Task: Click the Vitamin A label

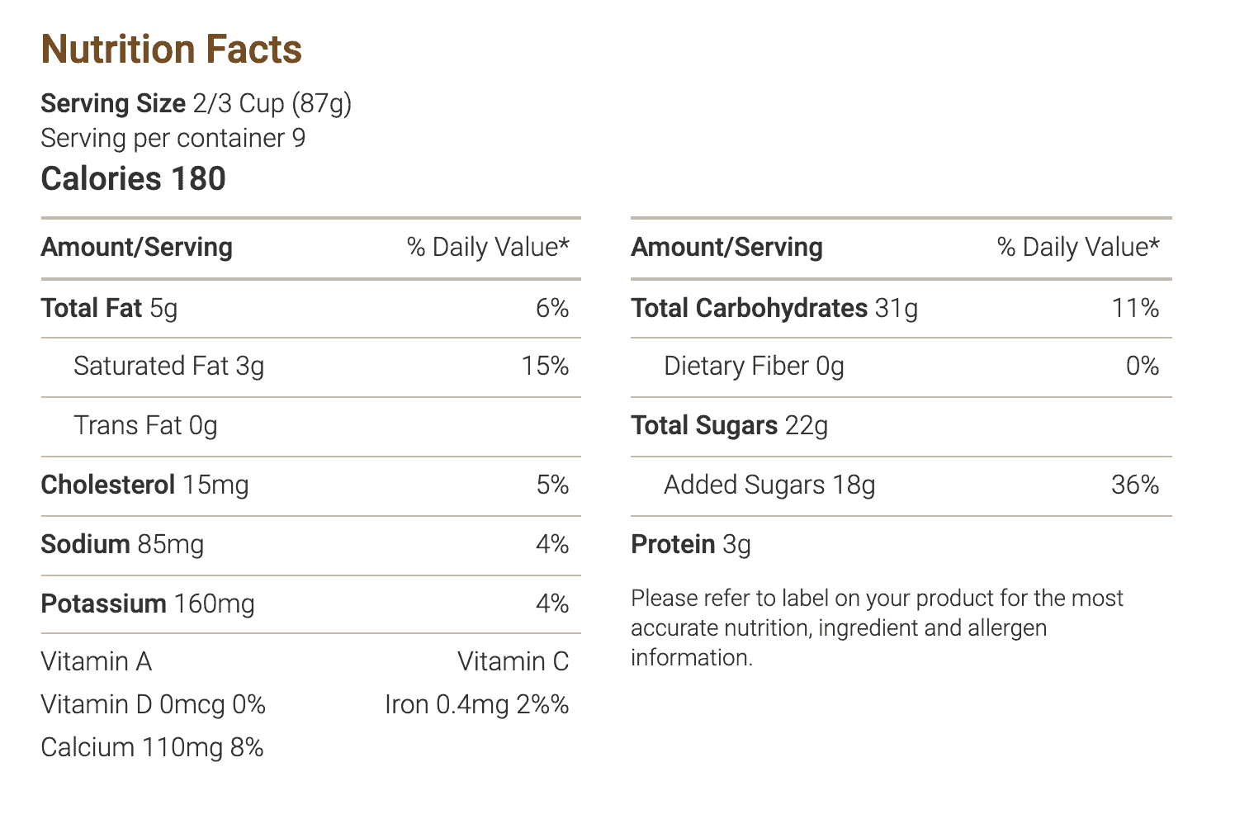Action: pos(97,662)
